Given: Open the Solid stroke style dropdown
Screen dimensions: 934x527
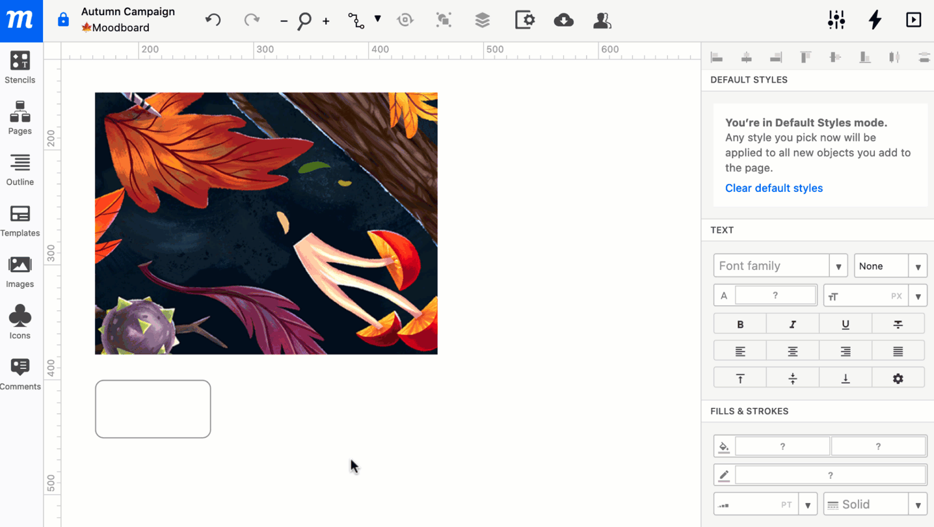Looking at the screenshot, I should coord(918,505).
